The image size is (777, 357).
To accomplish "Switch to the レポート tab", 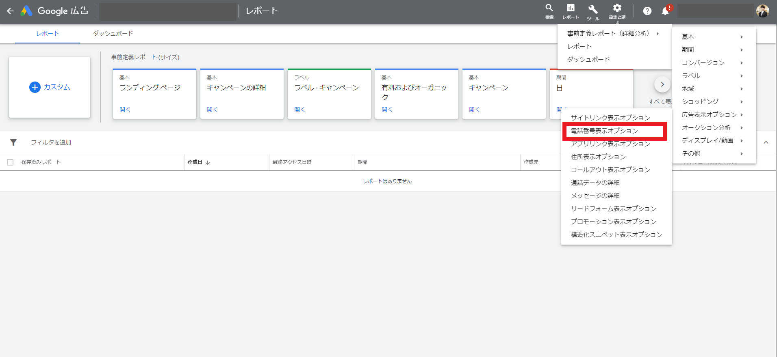I will click(48, 34).
